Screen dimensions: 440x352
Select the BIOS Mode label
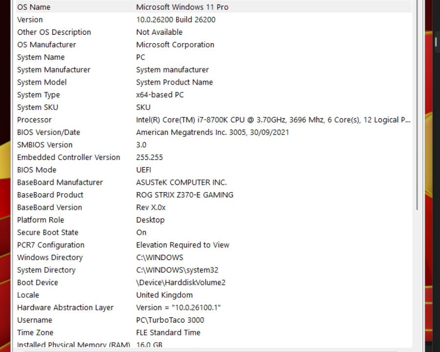click(x=37, y=170)
